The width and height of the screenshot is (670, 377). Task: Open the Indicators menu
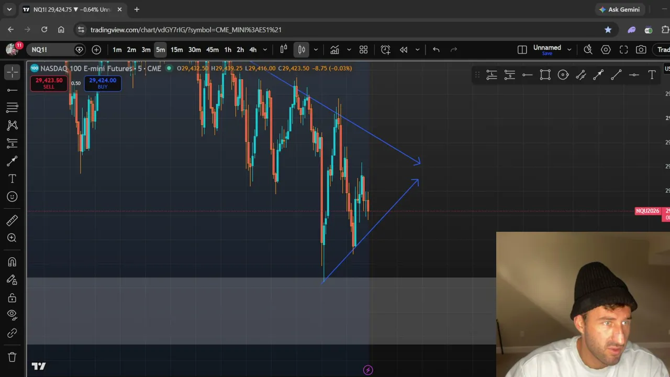click(x=334, y=50)
